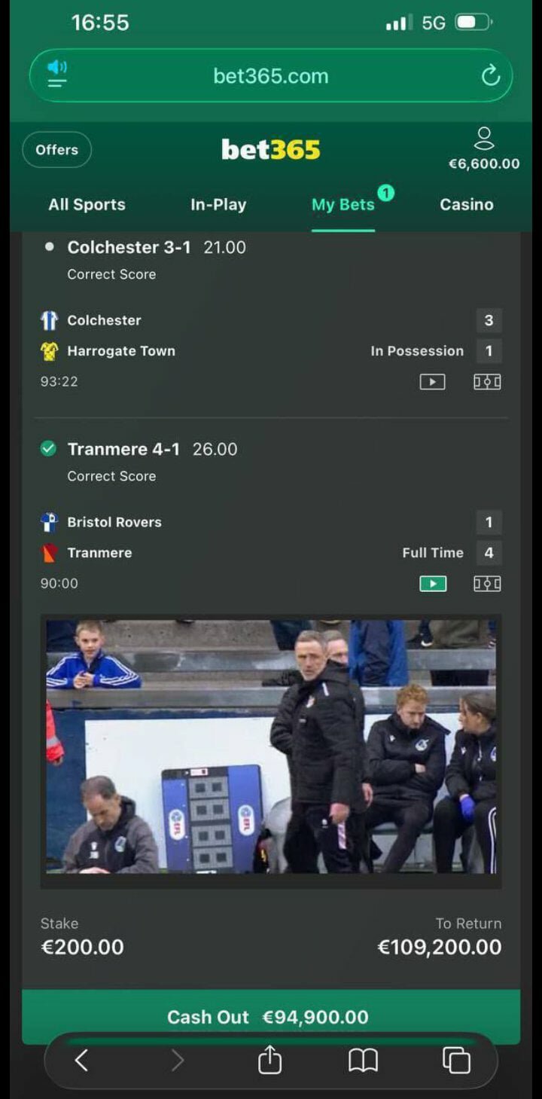The width and height of the screenshot is (542, 1099).
Task: Select the Tranmere 4-1 selection heading
Action: coord(123,450)
